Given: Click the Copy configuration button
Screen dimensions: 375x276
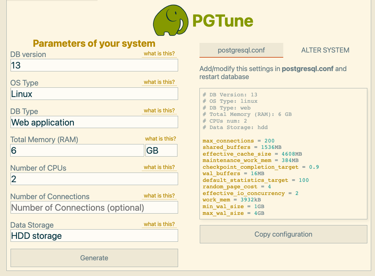Looking at the screenshot, I should tap(283, 234).
